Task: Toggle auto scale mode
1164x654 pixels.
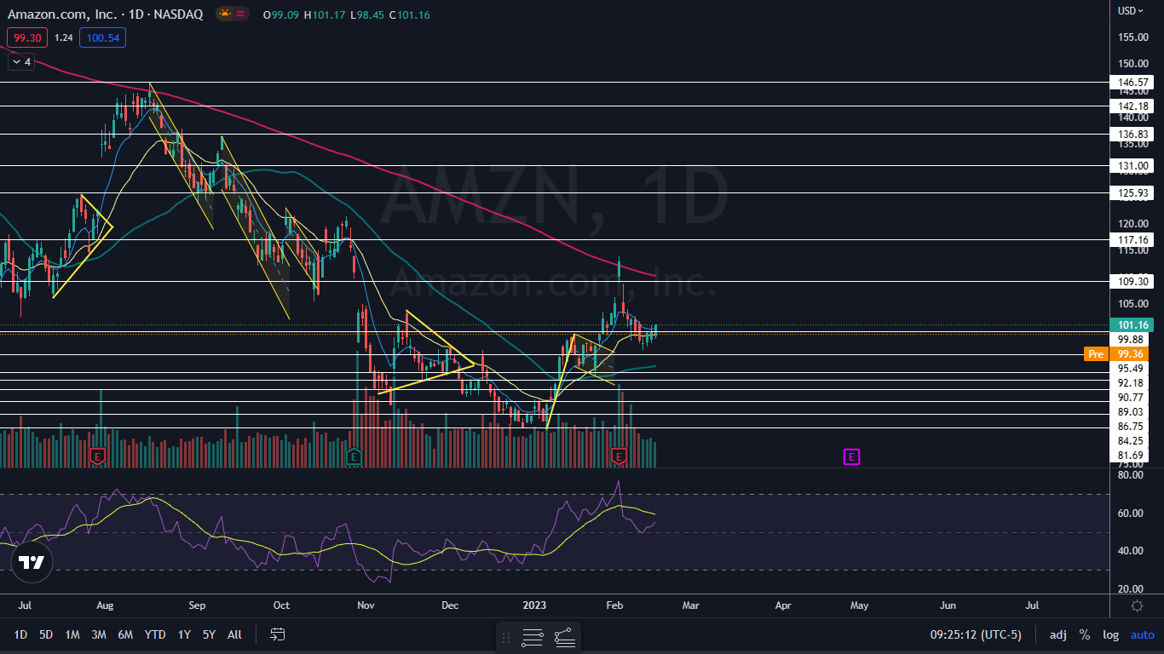Action: (1142, 634)
